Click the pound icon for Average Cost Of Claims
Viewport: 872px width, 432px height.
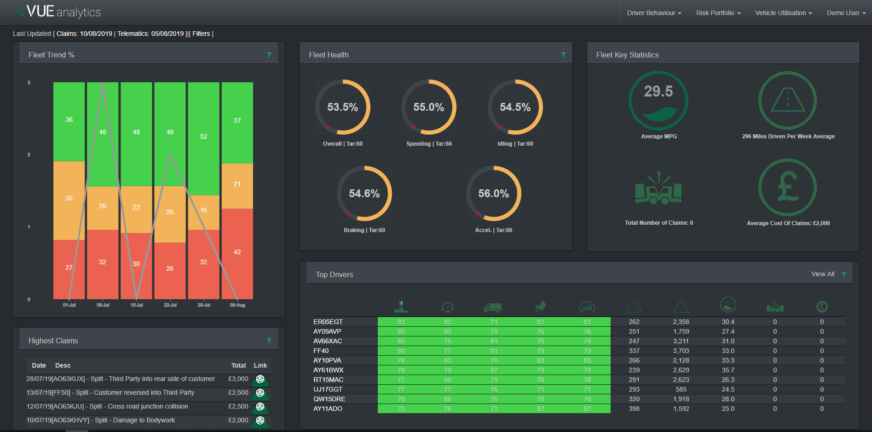tap(787, 188)
